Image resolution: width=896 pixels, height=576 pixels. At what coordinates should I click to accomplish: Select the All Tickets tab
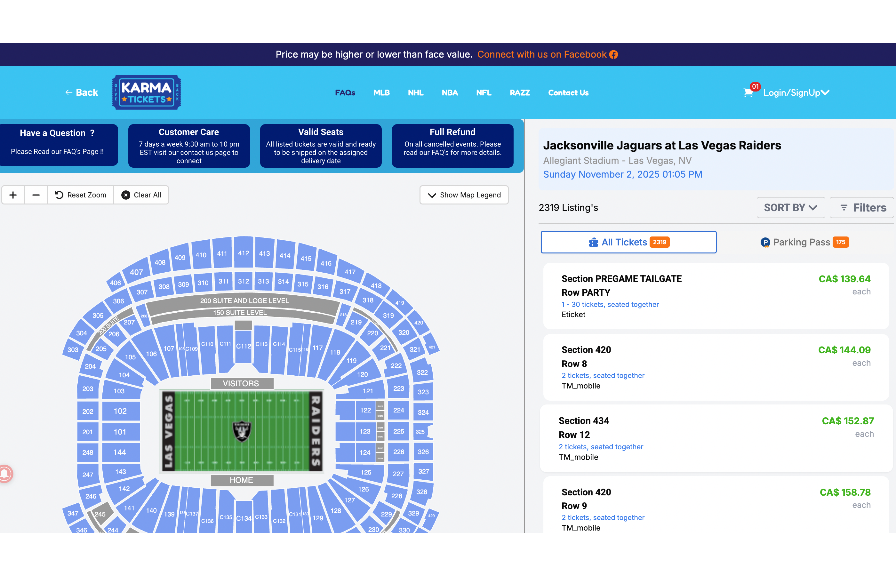coord(628,242)
